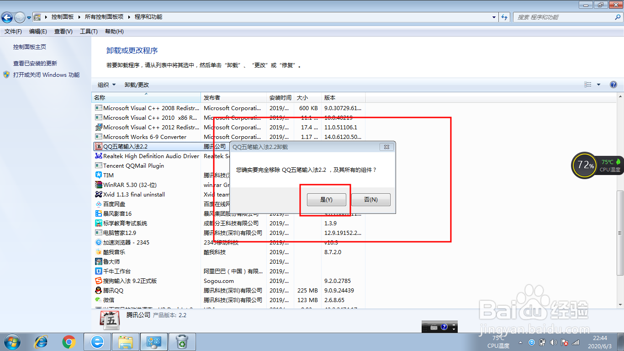Viewport: 624px width, 351px height.
Task: Click the 72% CPU temperature floating widget
Action: coord(598,165)
